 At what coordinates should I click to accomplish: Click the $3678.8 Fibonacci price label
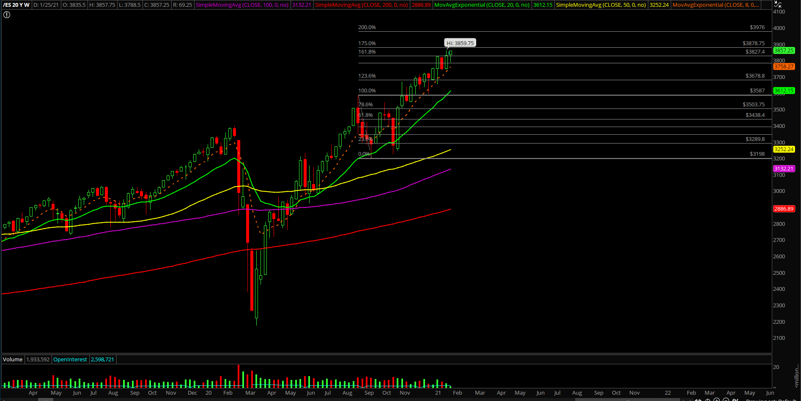pos(755,76)
